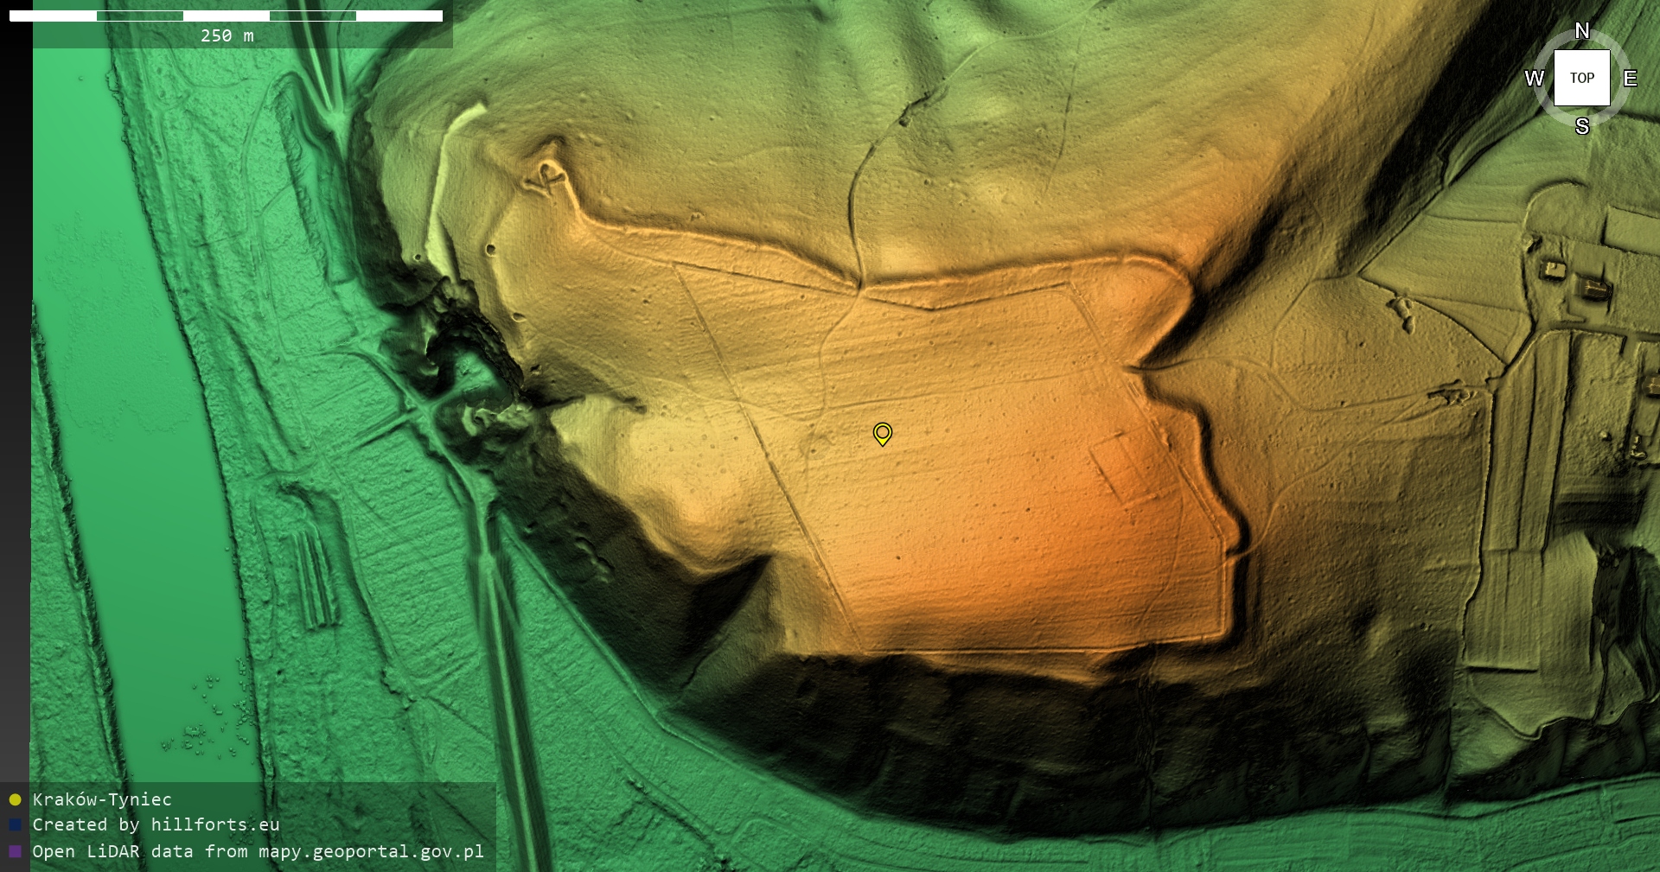The width and height of the screenshot is (1660, 872).
Task: Select the S compass direction letter
Action: click(x=1581, y=126)
